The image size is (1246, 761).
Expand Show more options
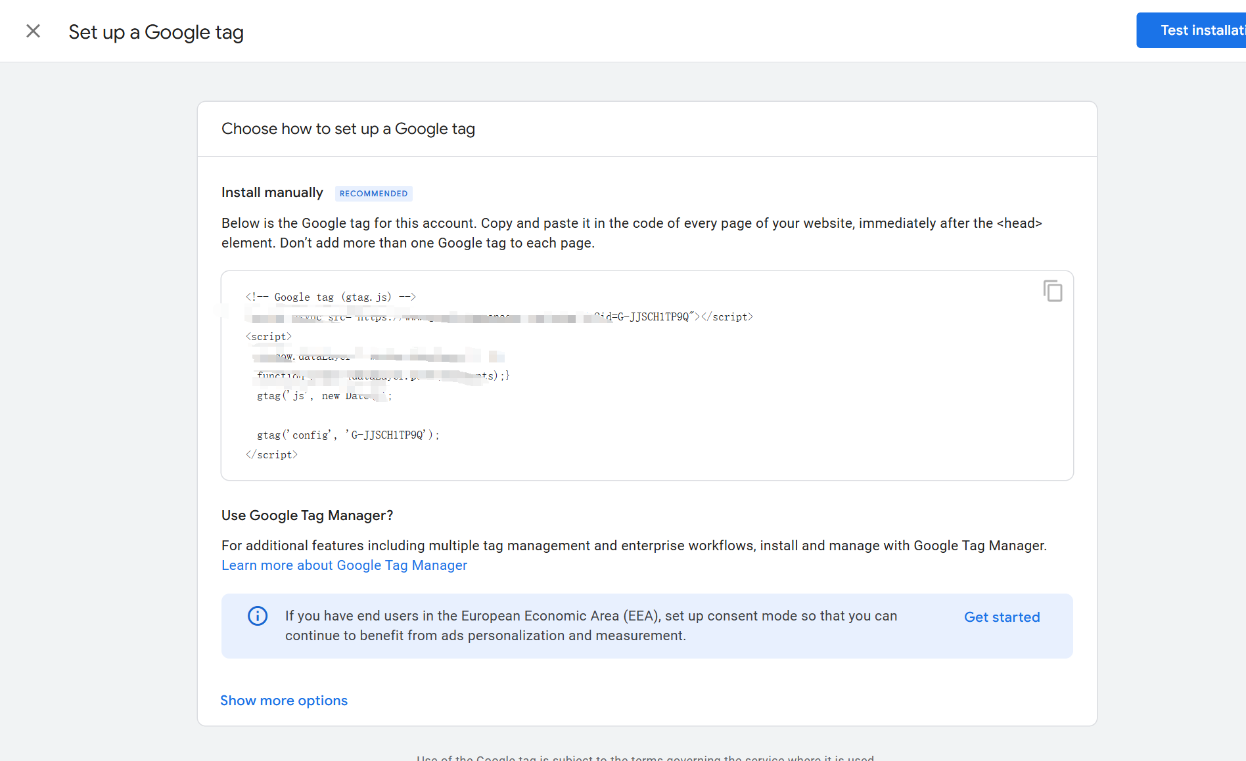pyautogui.click(x=284, y=701)
